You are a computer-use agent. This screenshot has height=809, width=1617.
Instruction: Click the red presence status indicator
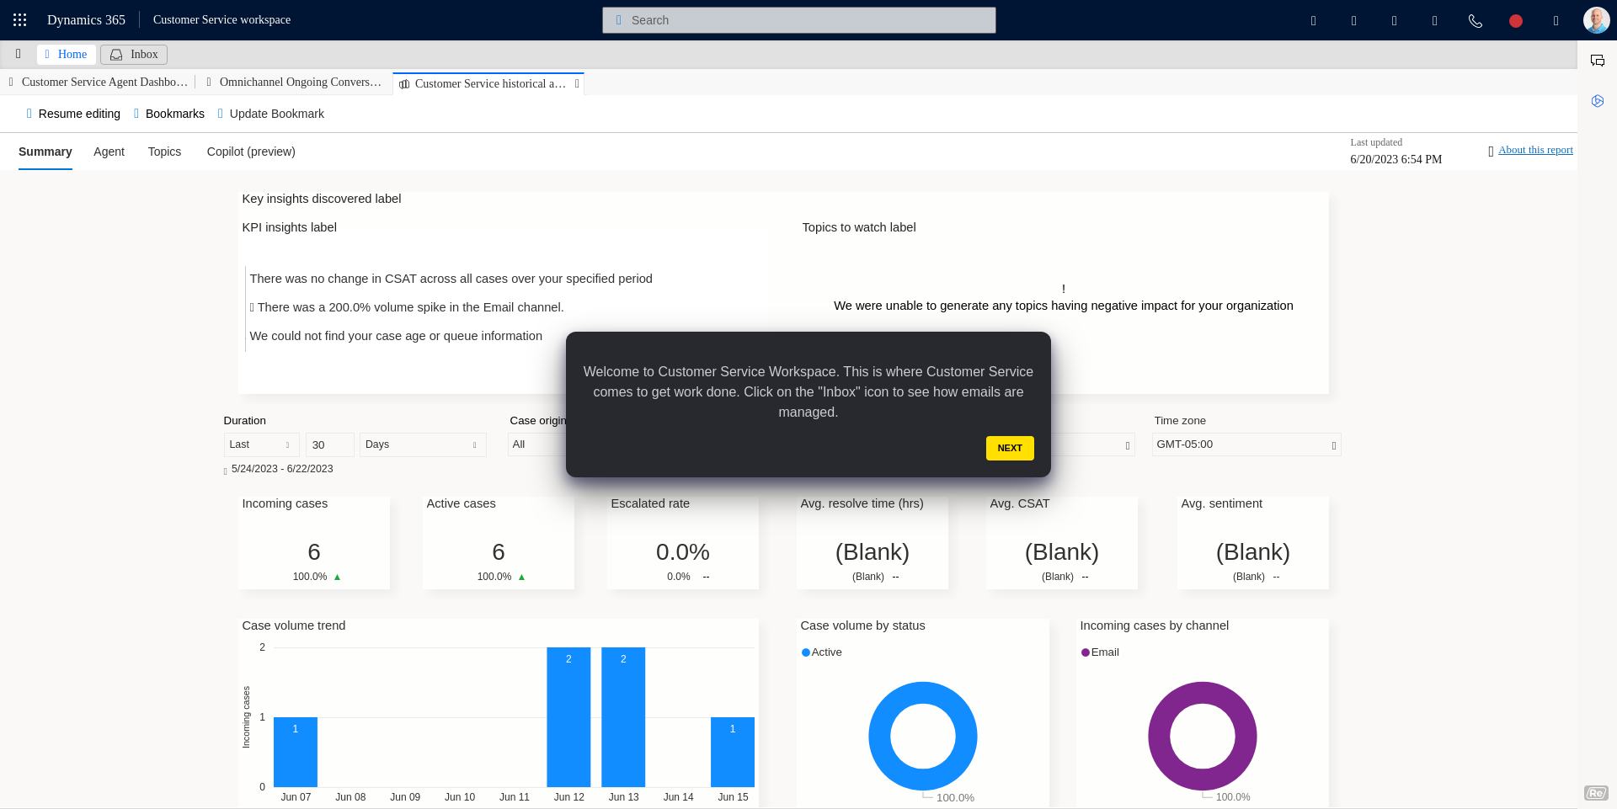pos(1515,21)
